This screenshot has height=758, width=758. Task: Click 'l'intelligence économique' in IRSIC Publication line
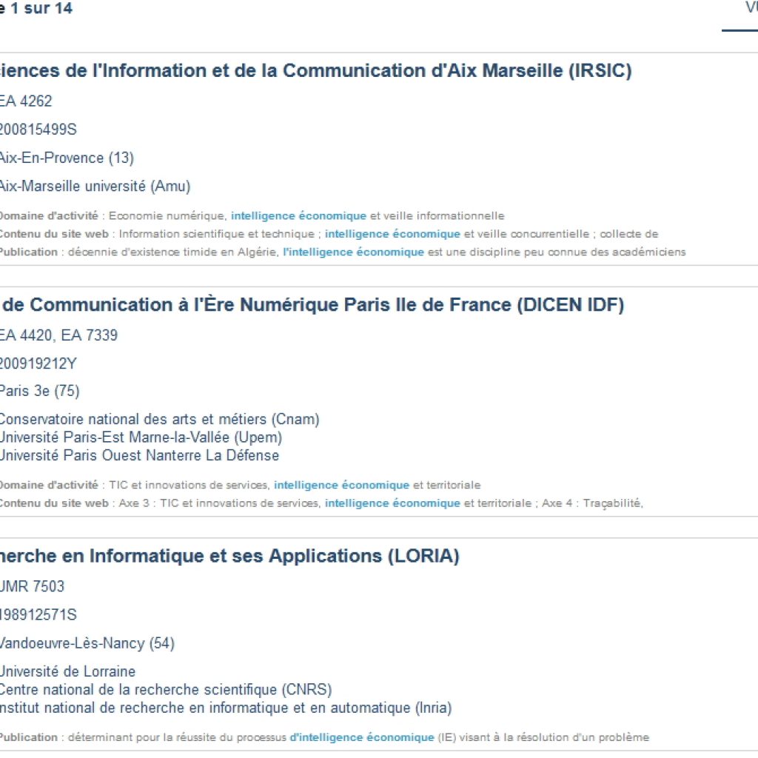click(353, 252)
